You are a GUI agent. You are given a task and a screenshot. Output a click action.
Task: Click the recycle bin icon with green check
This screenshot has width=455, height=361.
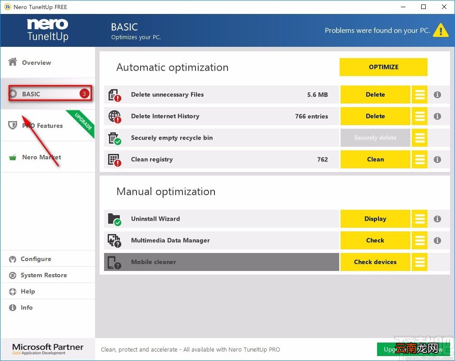click(x=114, y=138)
